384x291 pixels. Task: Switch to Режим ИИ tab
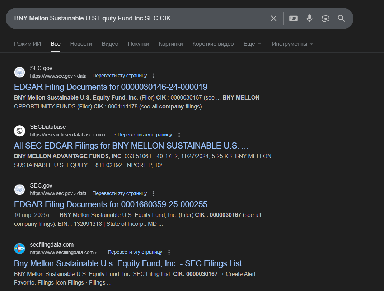(x=27, y=44)
